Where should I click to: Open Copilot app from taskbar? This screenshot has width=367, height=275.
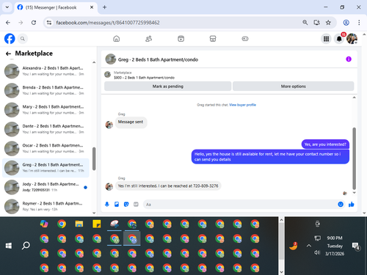pos(44,224)
